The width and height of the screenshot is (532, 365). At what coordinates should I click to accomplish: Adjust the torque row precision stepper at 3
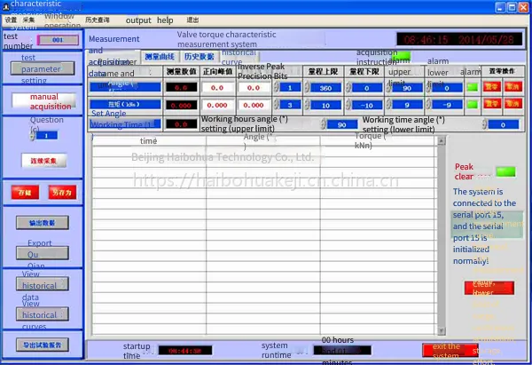(276, 105)
